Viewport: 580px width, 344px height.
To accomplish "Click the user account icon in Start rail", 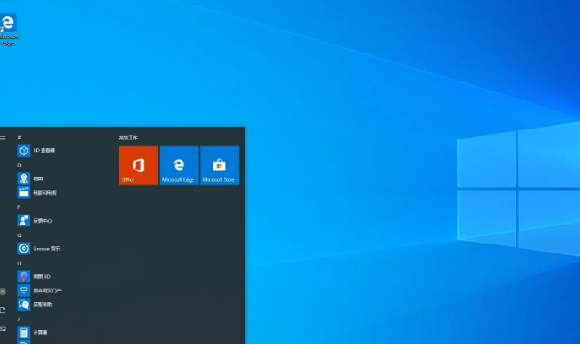I will coord(3,291).
